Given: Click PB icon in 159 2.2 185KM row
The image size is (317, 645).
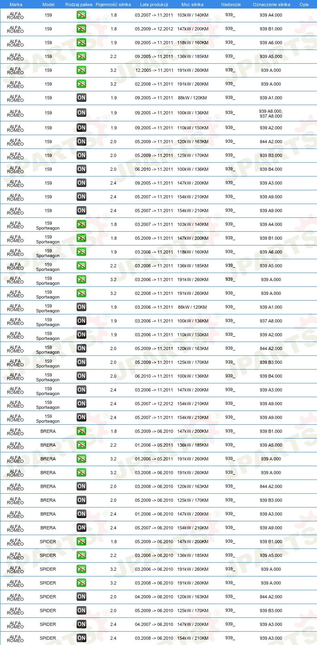Looking at the screenshot, I should (81, 56).
